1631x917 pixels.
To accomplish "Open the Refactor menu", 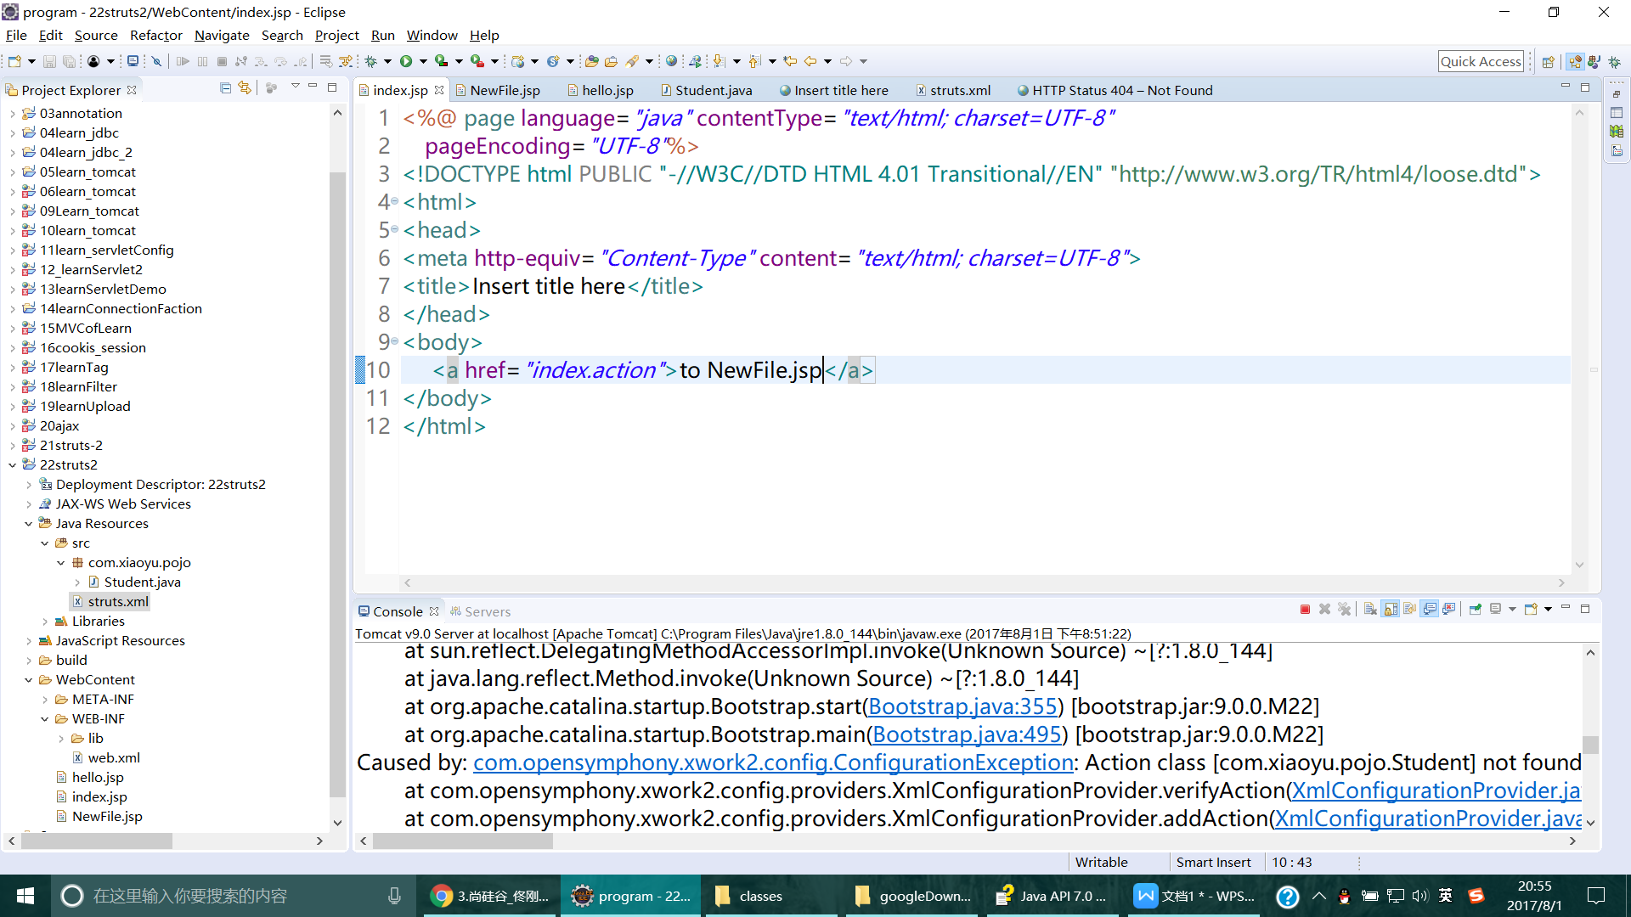I will pos(155,35).
